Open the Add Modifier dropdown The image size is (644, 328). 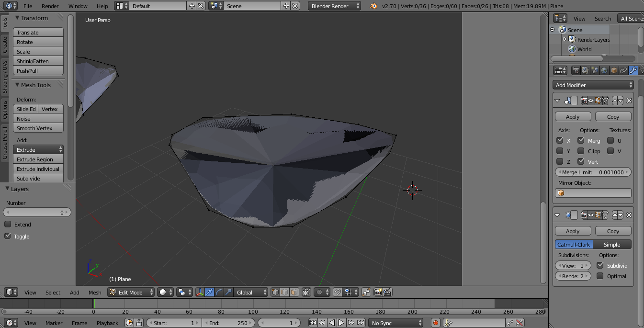coord(594,85)
